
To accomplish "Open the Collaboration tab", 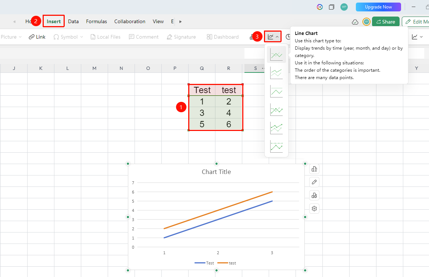I will (130, 21).
